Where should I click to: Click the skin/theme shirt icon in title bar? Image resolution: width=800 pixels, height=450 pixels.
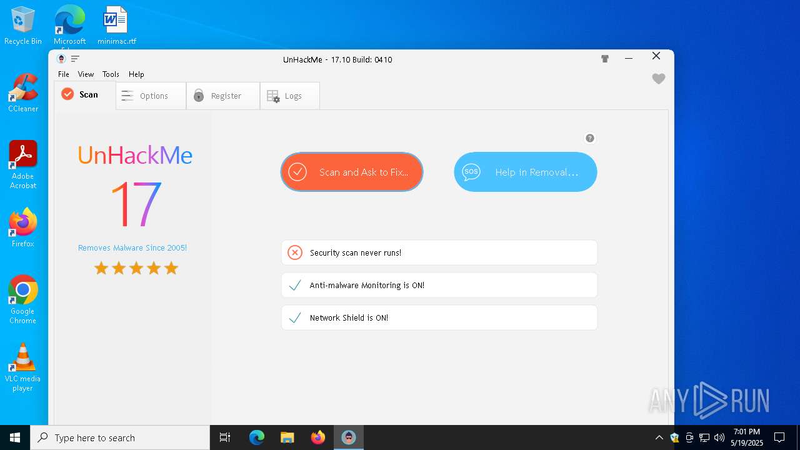coord(605,59)
